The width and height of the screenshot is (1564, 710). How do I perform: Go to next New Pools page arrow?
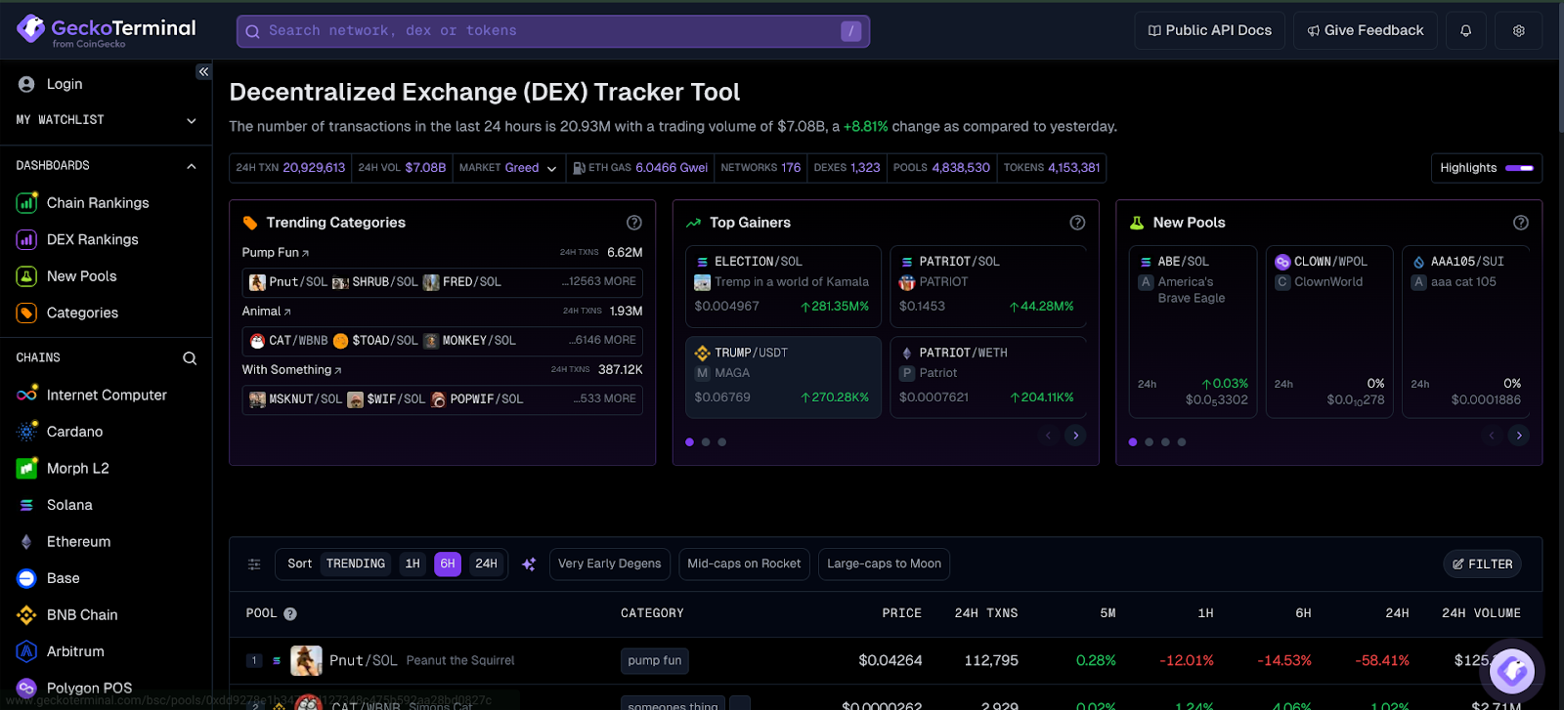point(1519,436)
